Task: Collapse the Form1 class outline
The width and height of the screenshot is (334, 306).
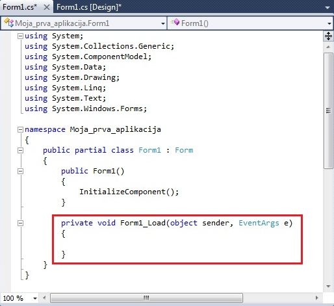Action: click(x=20, y=150)
